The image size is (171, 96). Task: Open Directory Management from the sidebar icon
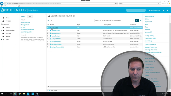3,21
